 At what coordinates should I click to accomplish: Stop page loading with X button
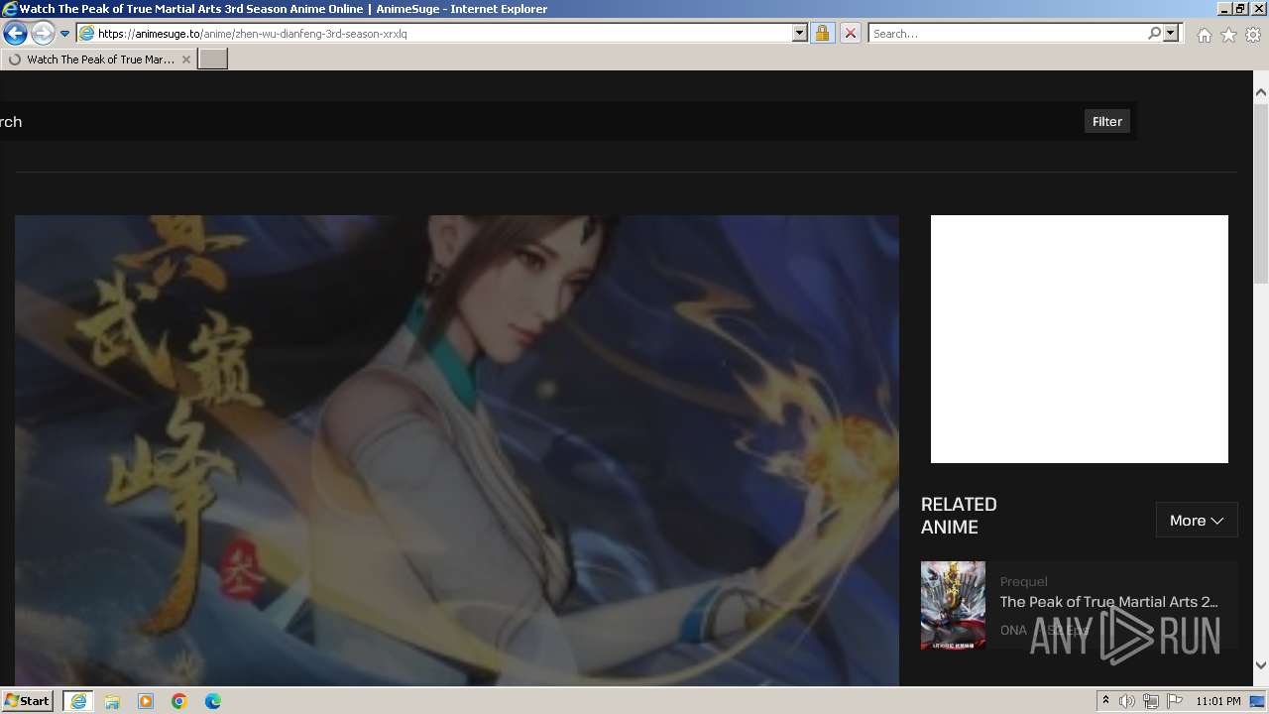850,33
